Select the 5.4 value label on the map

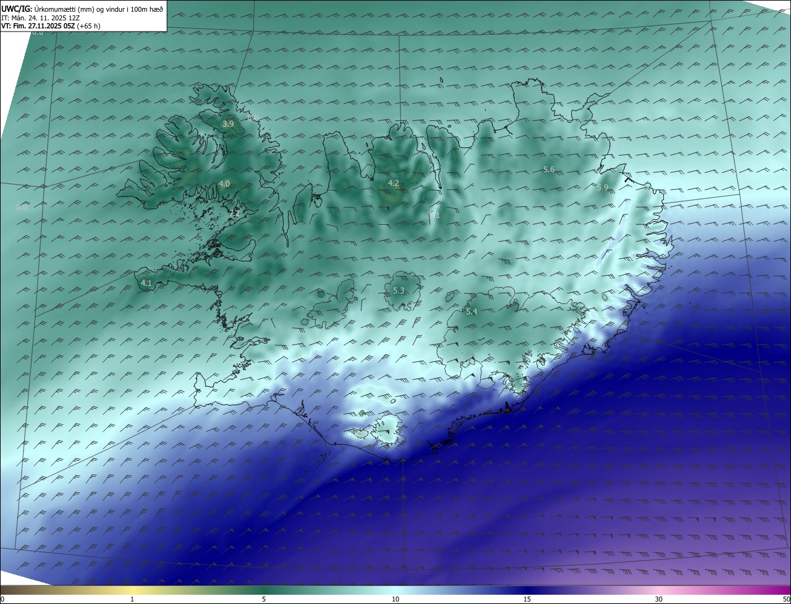472,312
